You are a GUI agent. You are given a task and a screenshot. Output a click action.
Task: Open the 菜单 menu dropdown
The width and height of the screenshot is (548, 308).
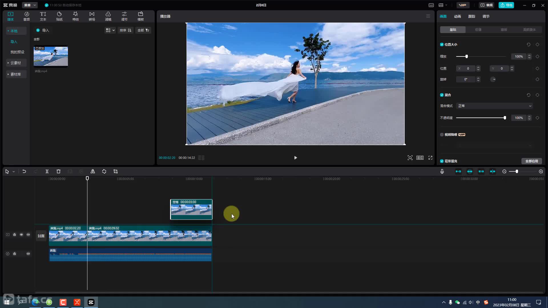(30, 5)
